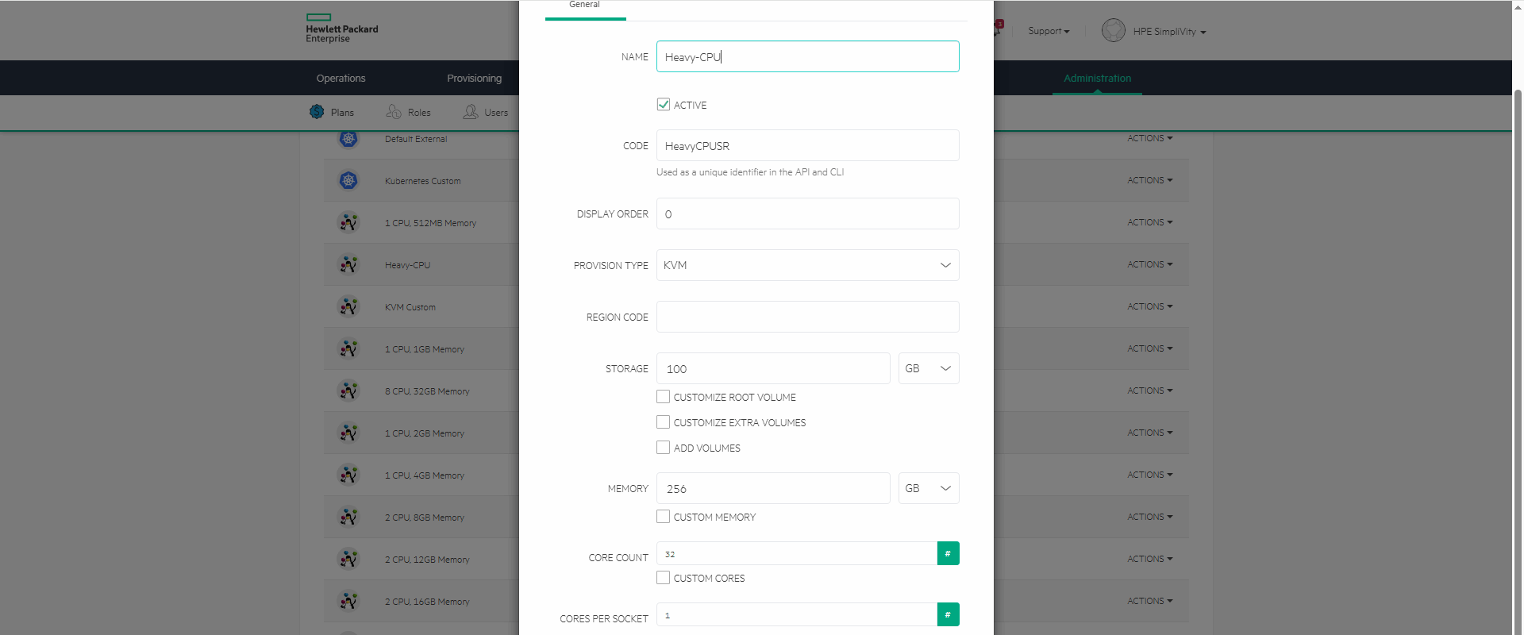Open Actions for the KVM Custom plan
Viewport: 1524px width, 635px height.
point(1149,306)
